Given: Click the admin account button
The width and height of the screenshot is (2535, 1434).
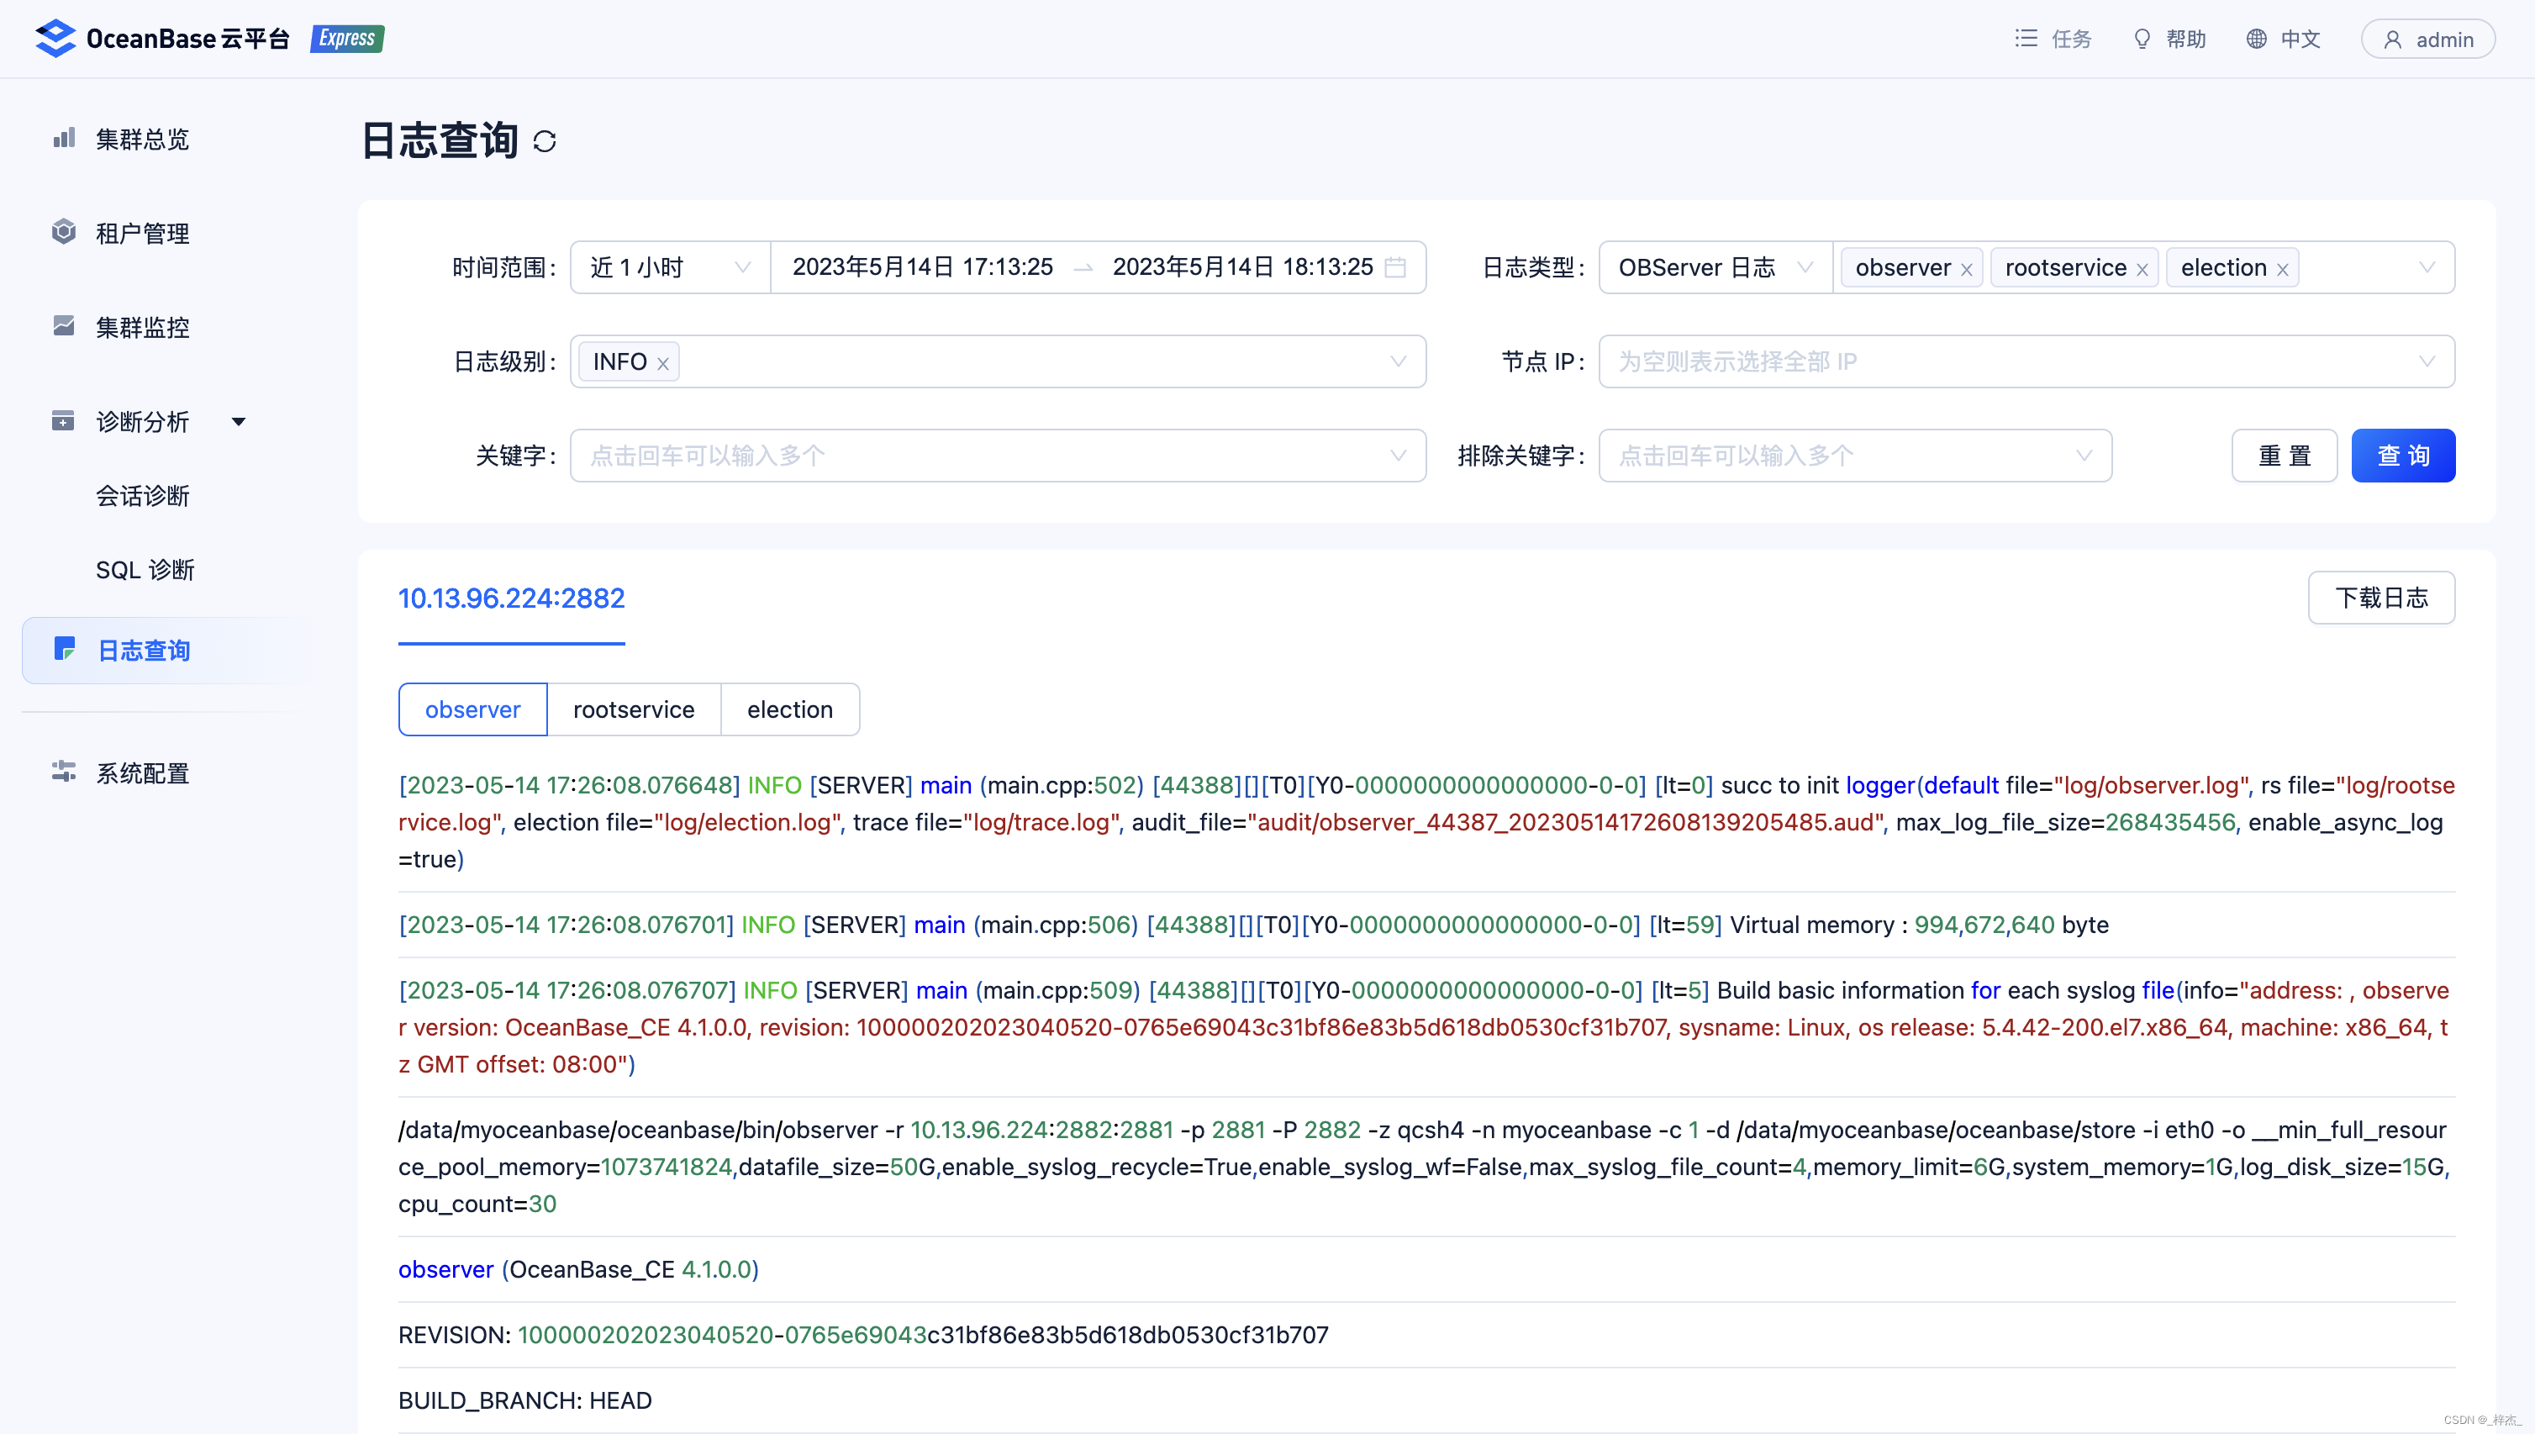Looking at the screenshot, I should coord(2427,40).
